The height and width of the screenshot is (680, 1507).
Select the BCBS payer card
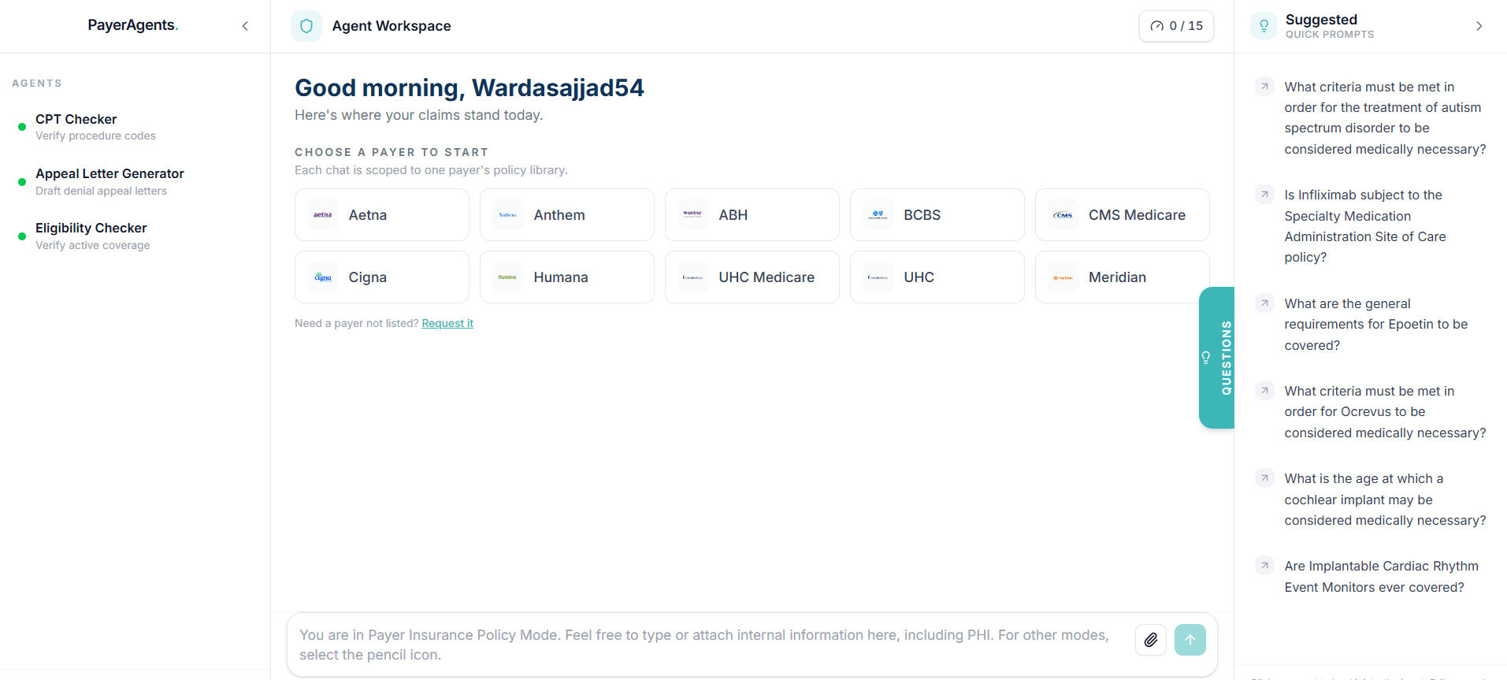937,214
